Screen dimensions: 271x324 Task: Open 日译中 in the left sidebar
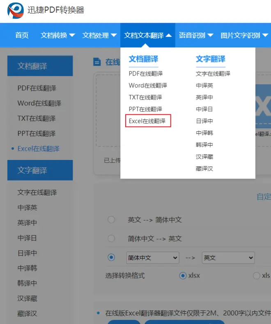tap(28, 253)
